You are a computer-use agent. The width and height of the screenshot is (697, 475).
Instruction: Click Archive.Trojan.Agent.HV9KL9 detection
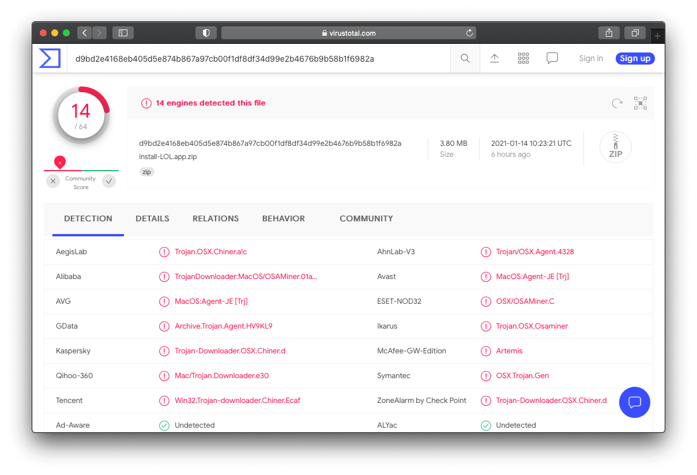pyautogui.click(x=224, y=326)
